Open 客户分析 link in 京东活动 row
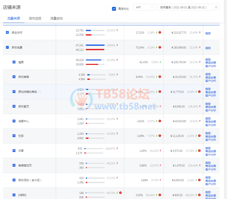Image resolution: width=227 pixels, height=199 pixels. (210, 184)
